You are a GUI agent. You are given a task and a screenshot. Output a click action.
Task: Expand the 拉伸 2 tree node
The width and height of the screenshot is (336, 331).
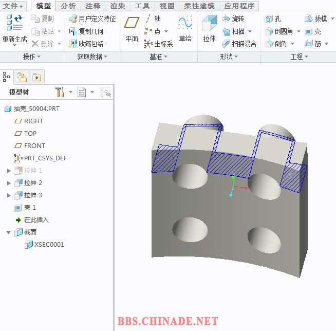[9, 183]
